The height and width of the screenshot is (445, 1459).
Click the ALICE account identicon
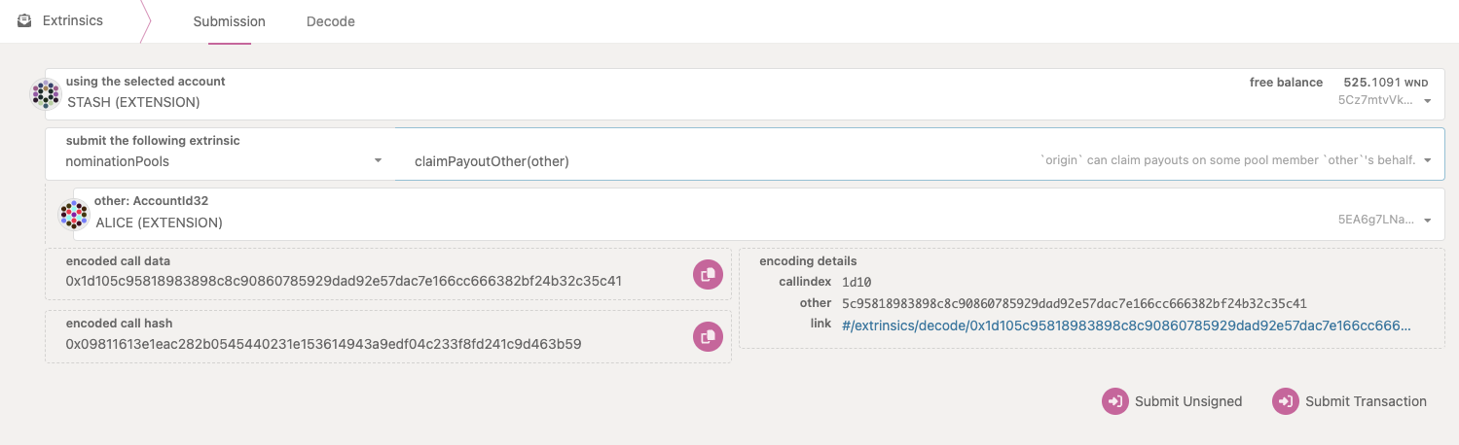74,214
